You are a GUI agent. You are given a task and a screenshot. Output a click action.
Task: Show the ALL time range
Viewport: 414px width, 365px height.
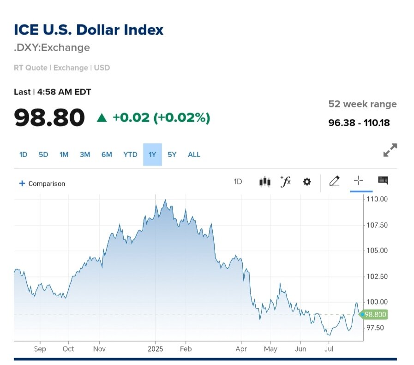point(194,154)
